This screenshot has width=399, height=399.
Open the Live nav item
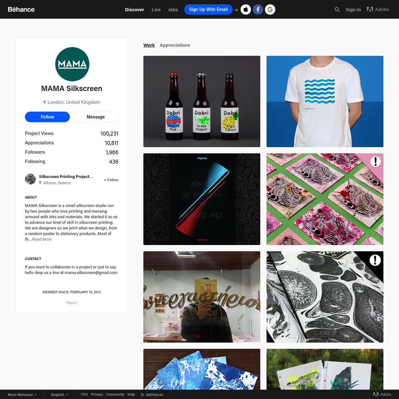pos(156,10)
